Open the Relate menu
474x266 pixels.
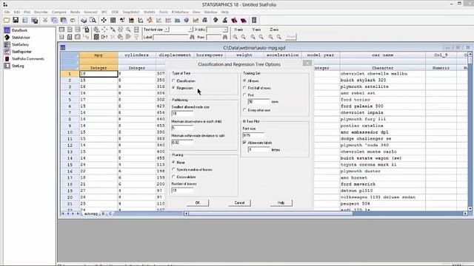(75, 12)
